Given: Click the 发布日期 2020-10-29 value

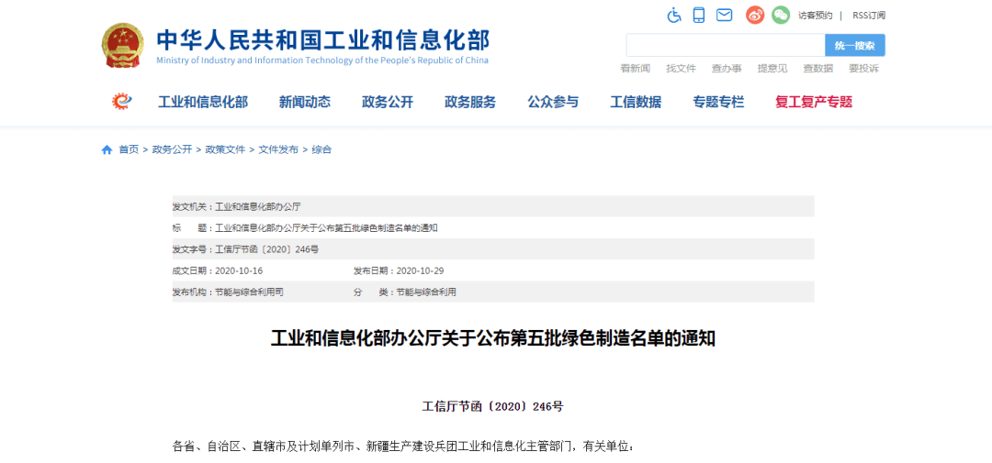Looking at the screenshot, I should point(420,271).
